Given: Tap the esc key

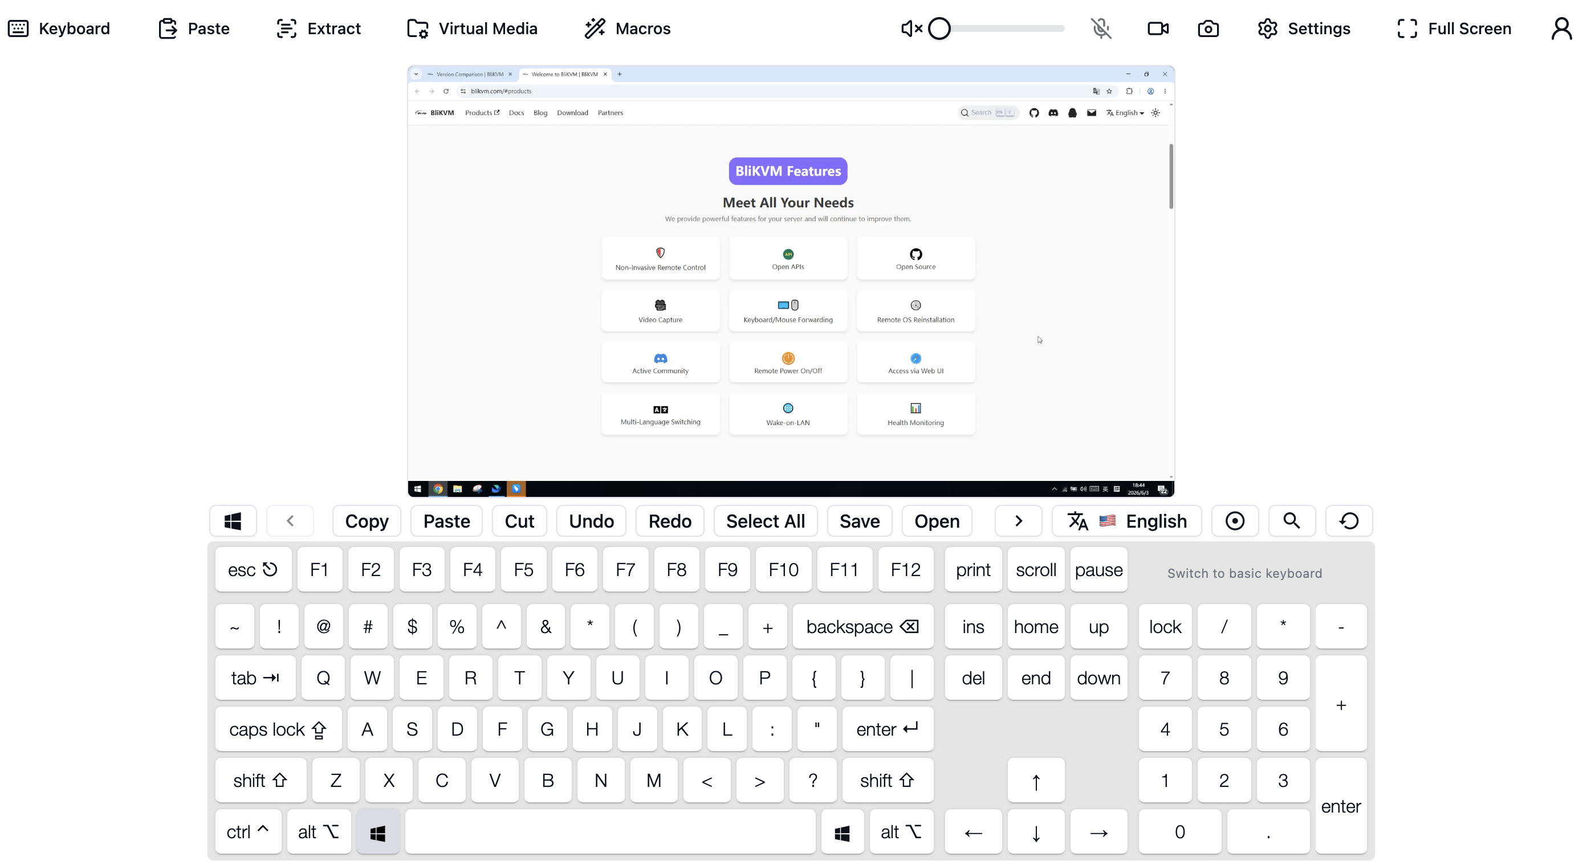Looking at the screenshot, I should point(253,569).
